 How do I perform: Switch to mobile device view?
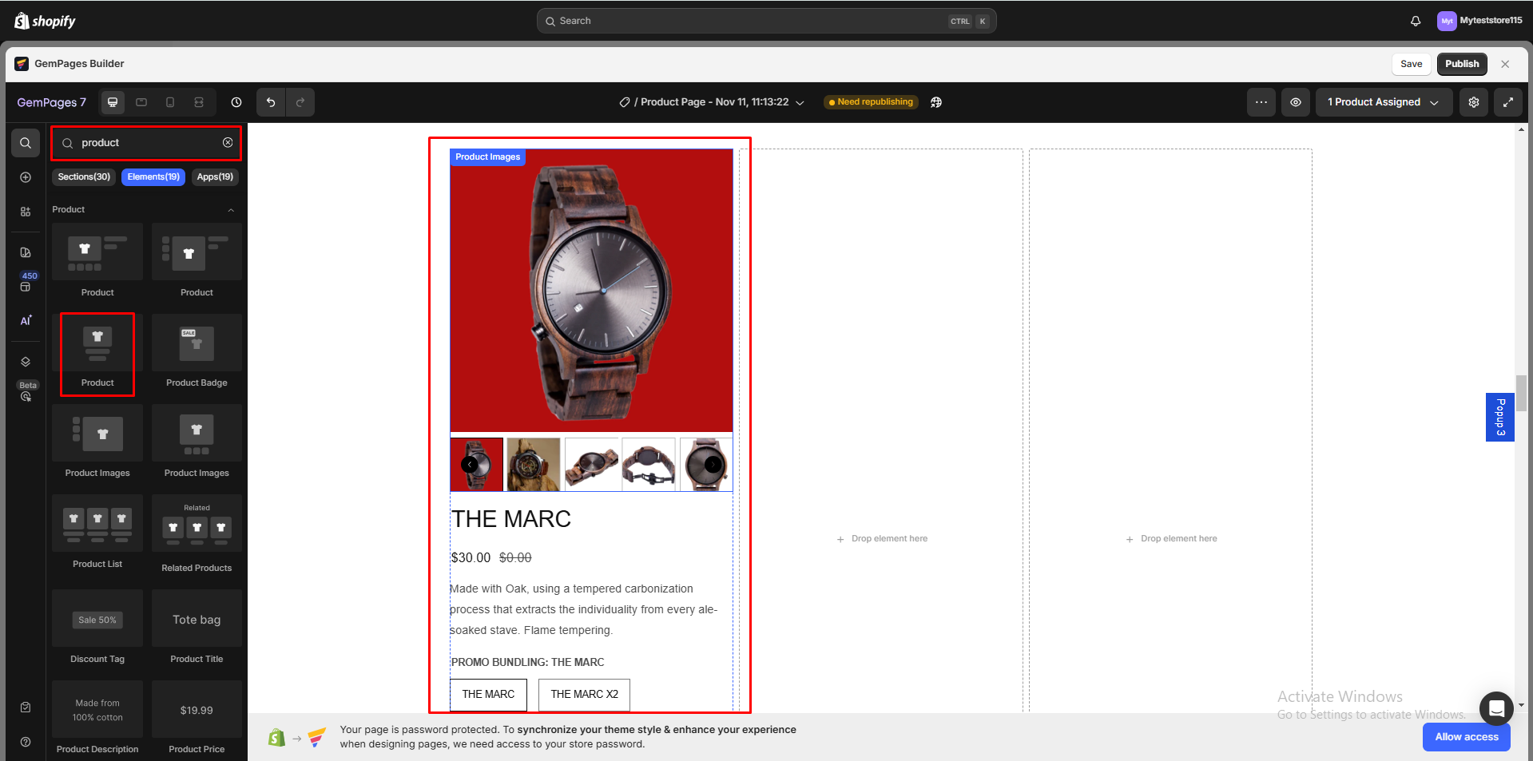pyautogui.click(x=170, y=102)
